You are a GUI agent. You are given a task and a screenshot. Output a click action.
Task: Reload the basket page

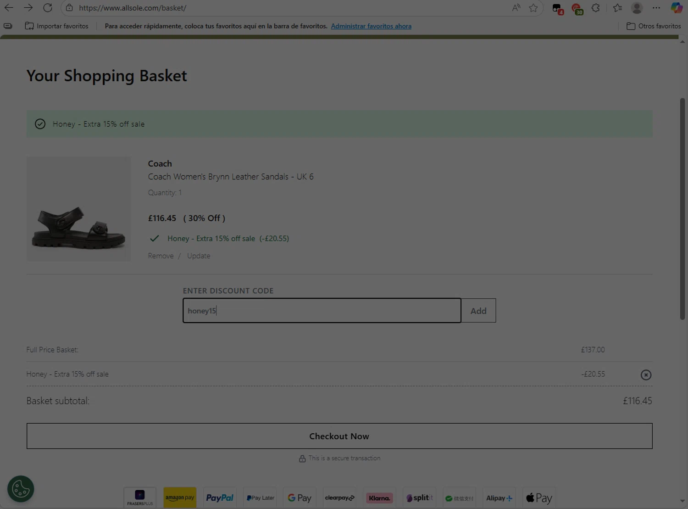click(x=48, y=8)
